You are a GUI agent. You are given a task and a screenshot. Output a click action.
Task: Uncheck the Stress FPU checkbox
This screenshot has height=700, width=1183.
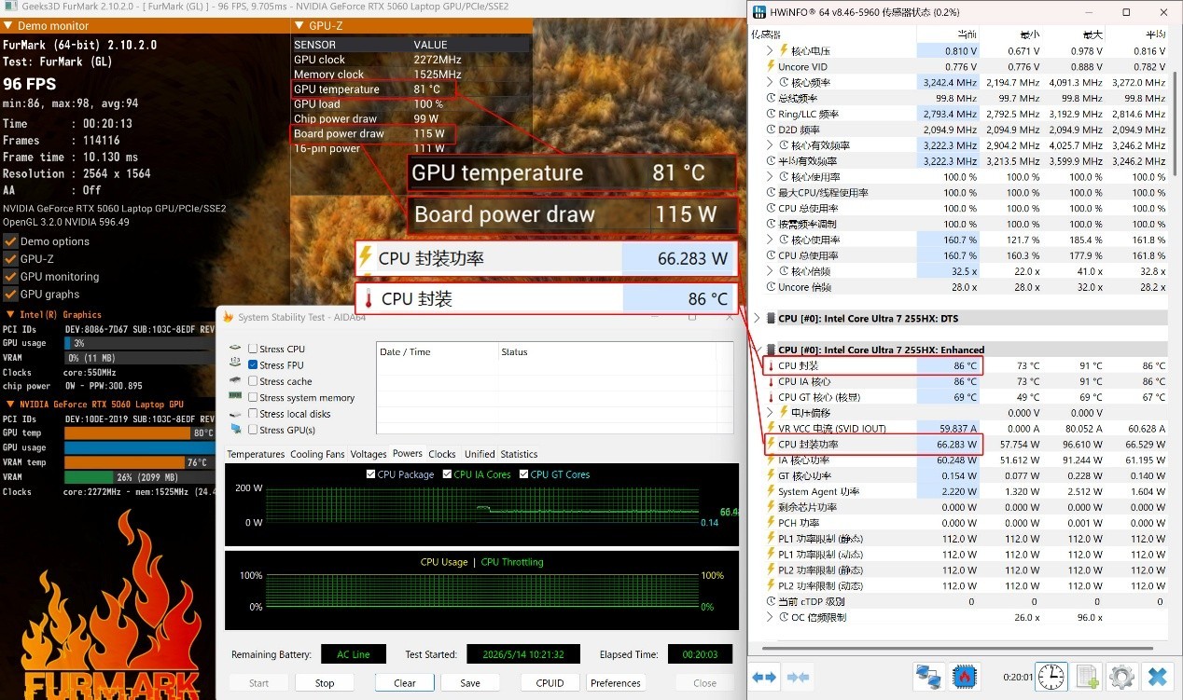(253, 364)
